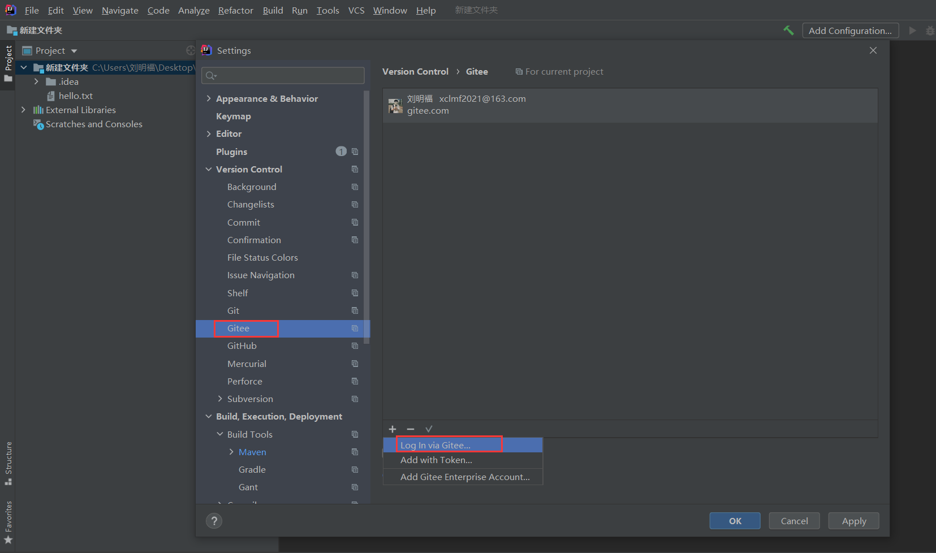Screen dimensions: 936x553
Task: Click the project-level icon beside Plugins
Action: pos(355,152)
